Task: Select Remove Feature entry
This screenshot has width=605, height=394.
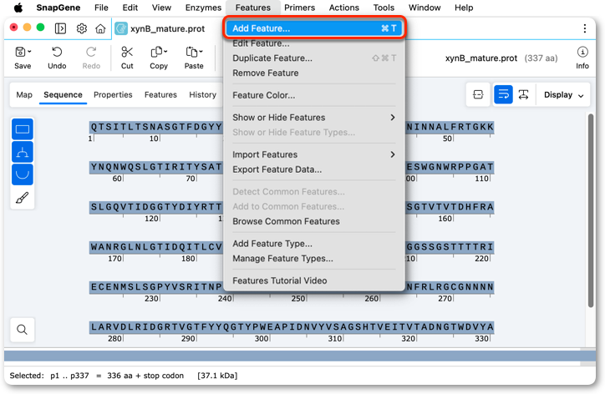Action: click(x=314, y=73)
